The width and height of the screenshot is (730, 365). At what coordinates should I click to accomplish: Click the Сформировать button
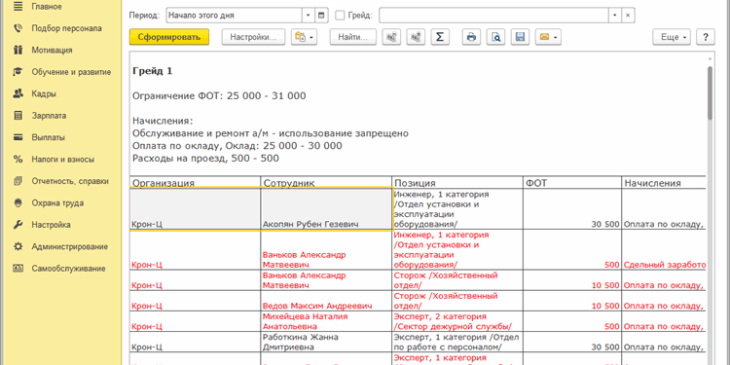[x=169, y=37]
